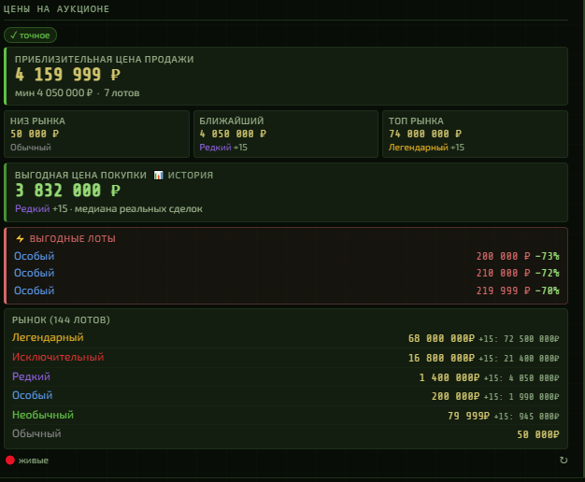Click the «Приблизительная цена продажи» label
This screenshot has height=482, width=585.
(x=105, y=60)
